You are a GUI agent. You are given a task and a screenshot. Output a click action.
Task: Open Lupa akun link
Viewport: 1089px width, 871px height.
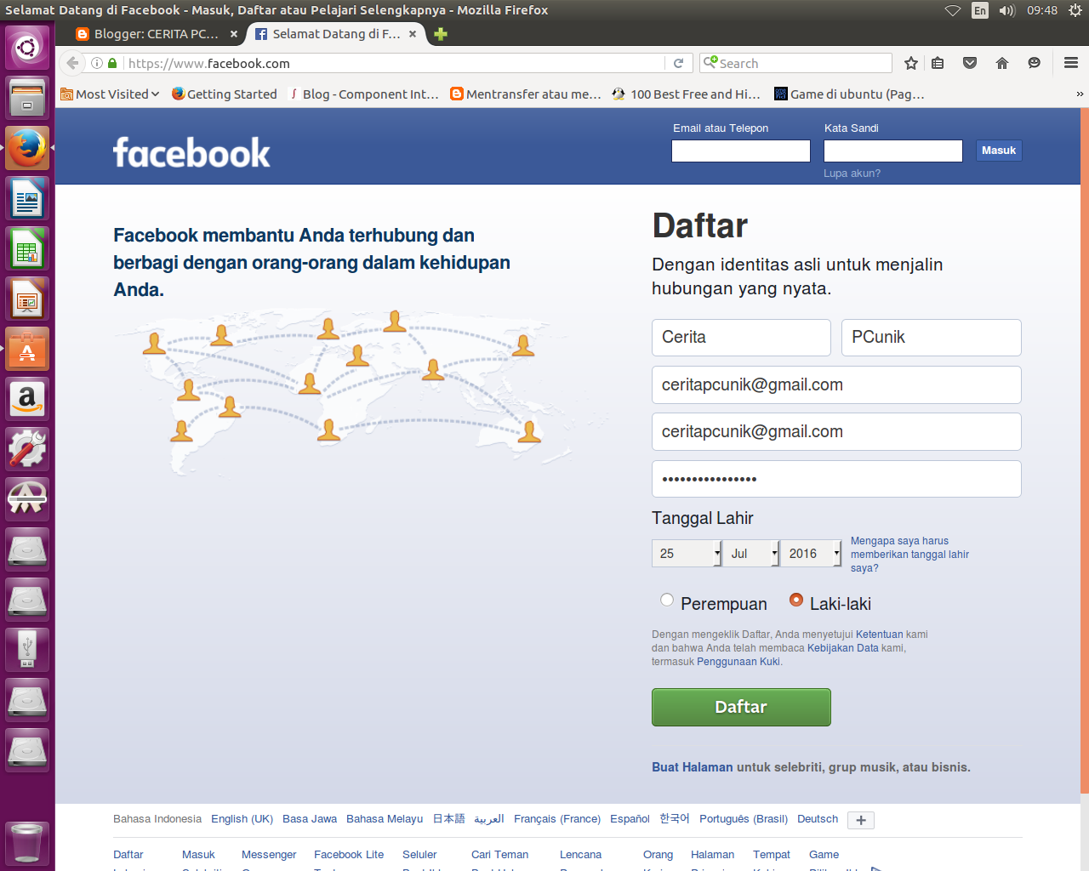pos(852,173)
